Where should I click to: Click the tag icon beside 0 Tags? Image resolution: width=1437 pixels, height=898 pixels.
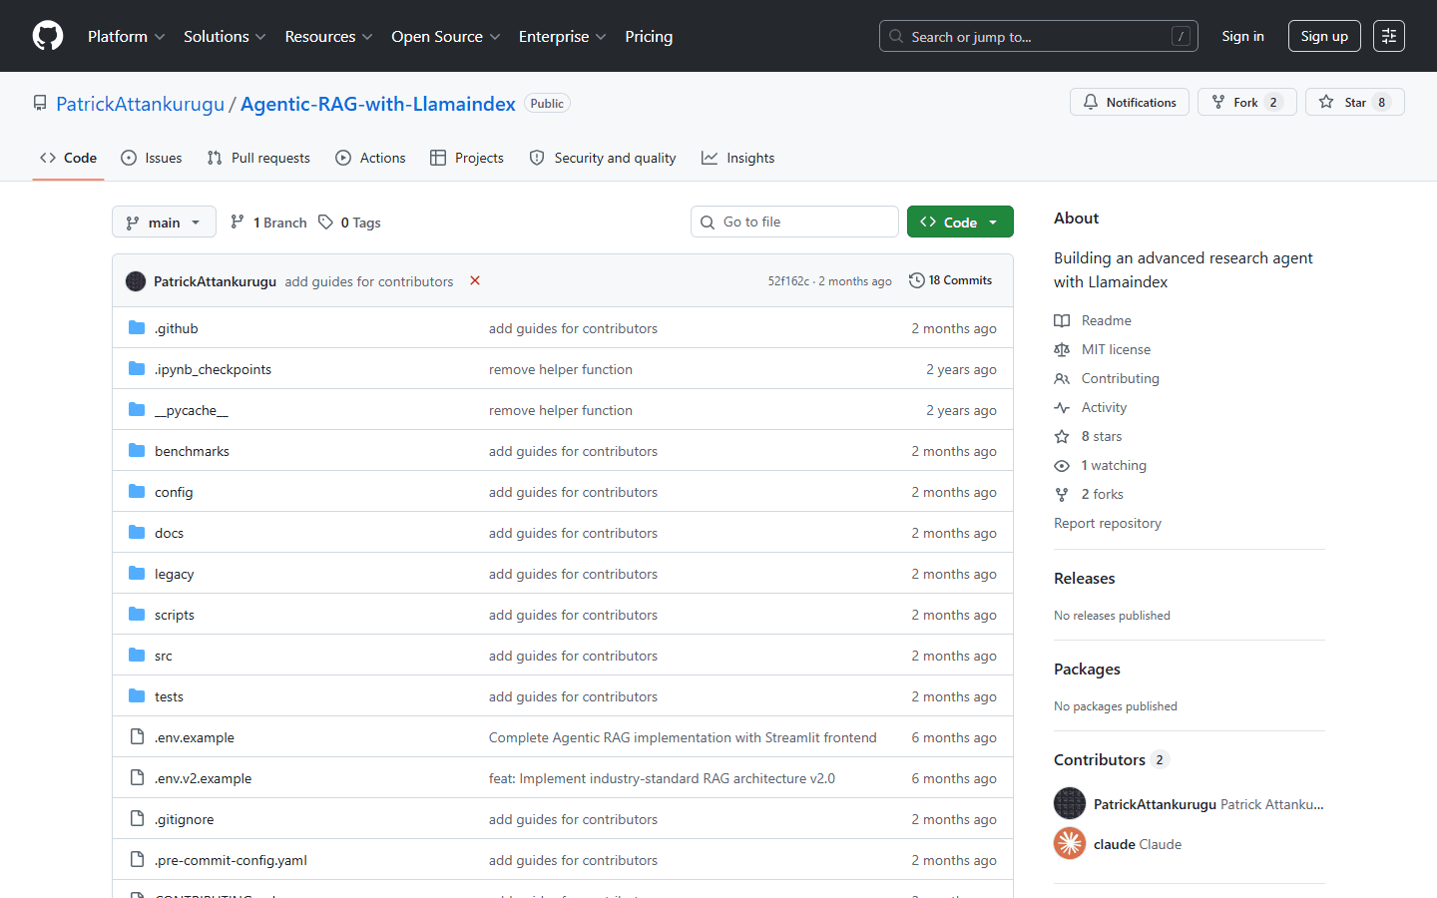tap(325, 222)
